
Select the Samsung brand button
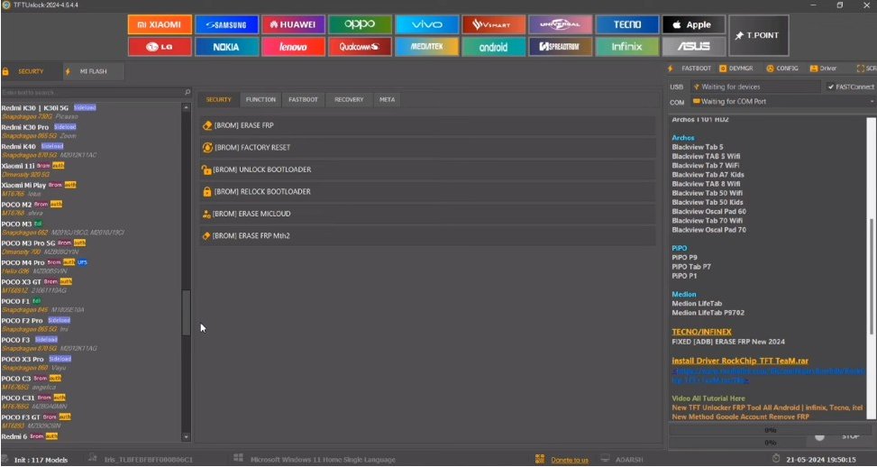pyautogui.click(x=226, y=24)
